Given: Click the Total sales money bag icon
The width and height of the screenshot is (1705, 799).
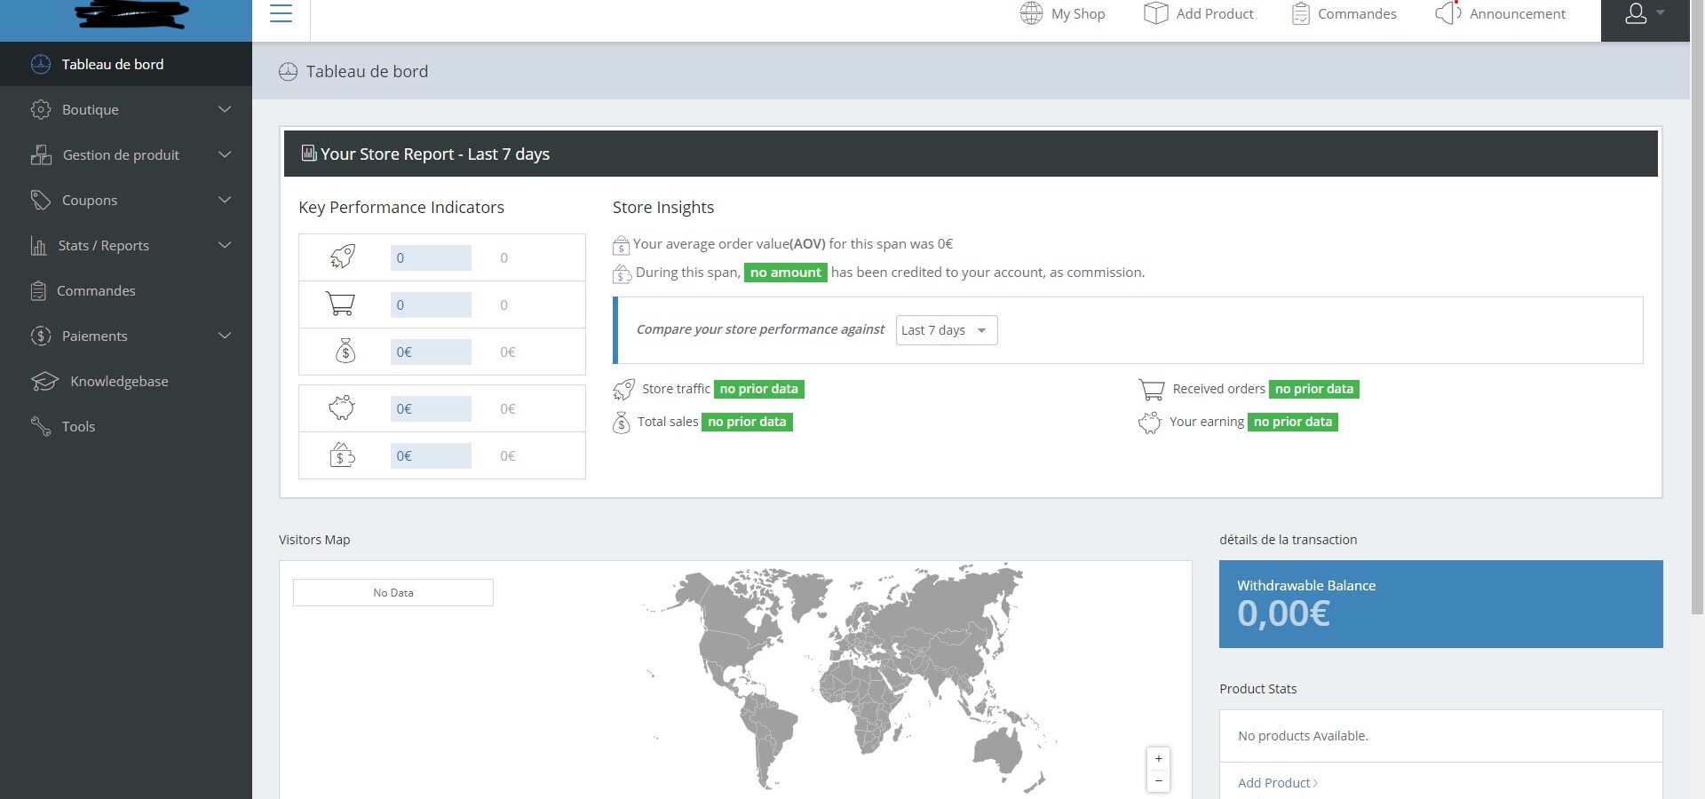Looking at the screenshot, I should 622,423.
